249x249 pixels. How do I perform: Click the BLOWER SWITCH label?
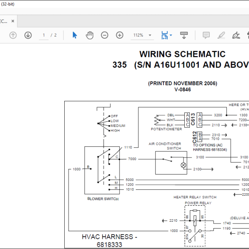(x=103, y=199)
